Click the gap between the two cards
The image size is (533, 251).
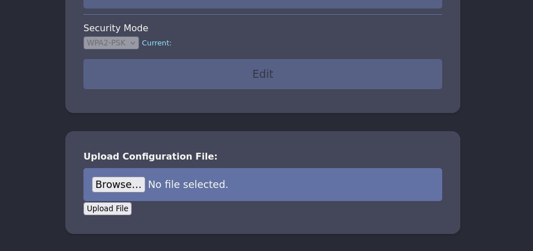(x=262, y=122)
